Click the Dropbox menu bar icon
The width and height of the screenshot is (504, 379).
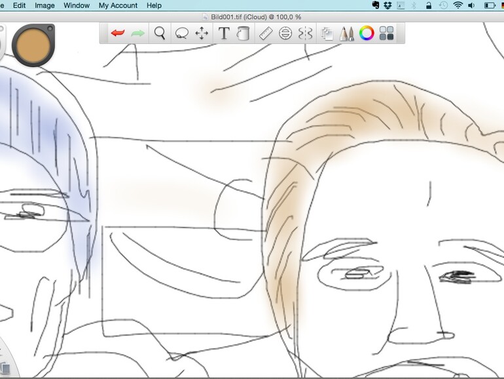(x=388, y=5)
